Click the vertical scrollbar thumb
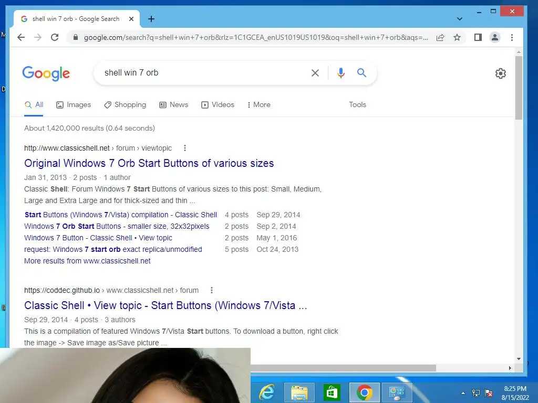 tap(519, 88)
